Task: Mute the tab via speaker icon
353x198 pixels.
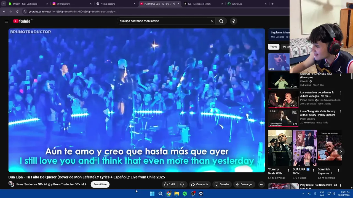Action: tap(174, 4)
